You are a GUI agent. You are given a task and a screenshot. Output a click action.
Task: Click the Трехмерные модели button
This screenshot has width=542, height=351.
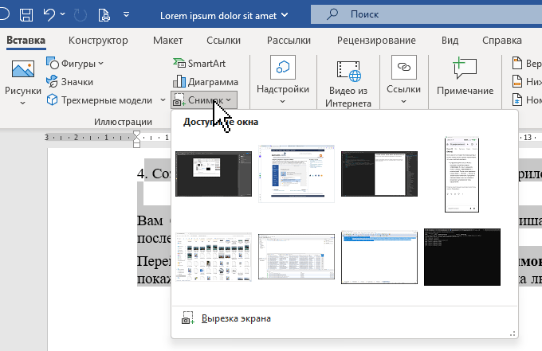100,100
